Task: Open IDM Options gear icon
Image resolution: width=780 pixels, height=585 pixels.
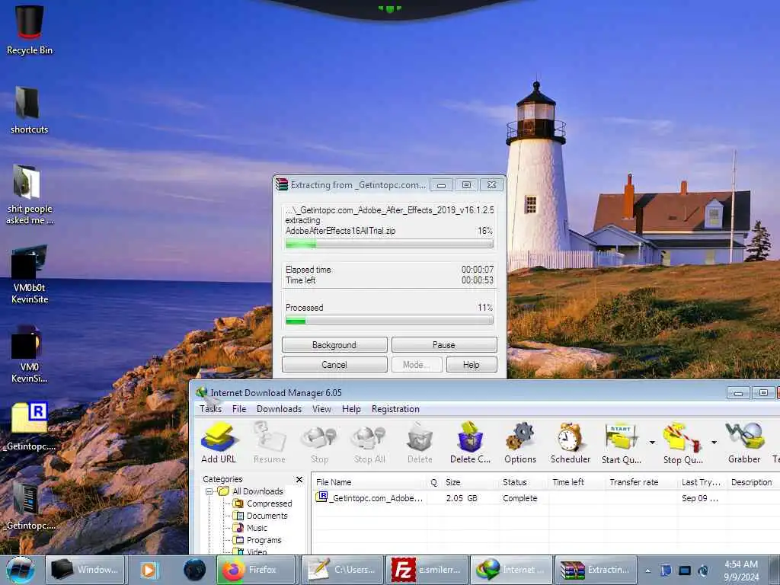Action: pos(519,443)
